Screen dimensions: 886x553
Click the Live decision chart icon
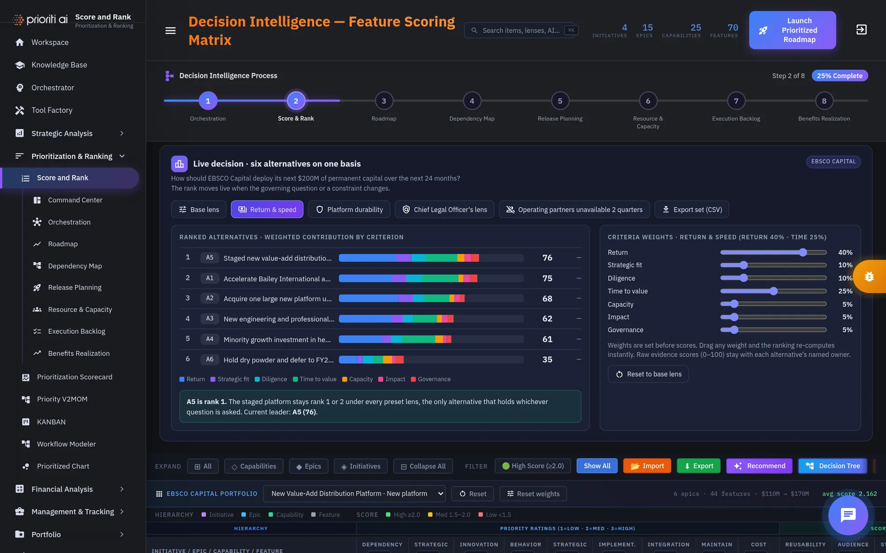pos(179,164)
